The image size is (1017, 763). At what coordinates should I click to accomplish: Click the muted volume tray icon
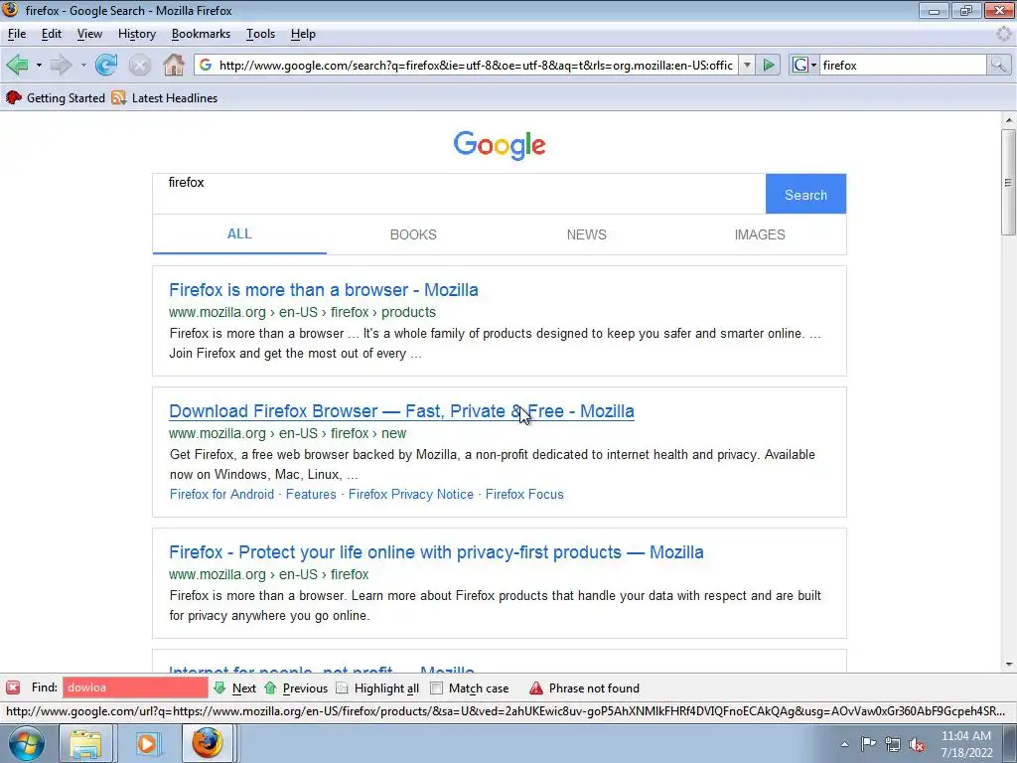point(917,744)
